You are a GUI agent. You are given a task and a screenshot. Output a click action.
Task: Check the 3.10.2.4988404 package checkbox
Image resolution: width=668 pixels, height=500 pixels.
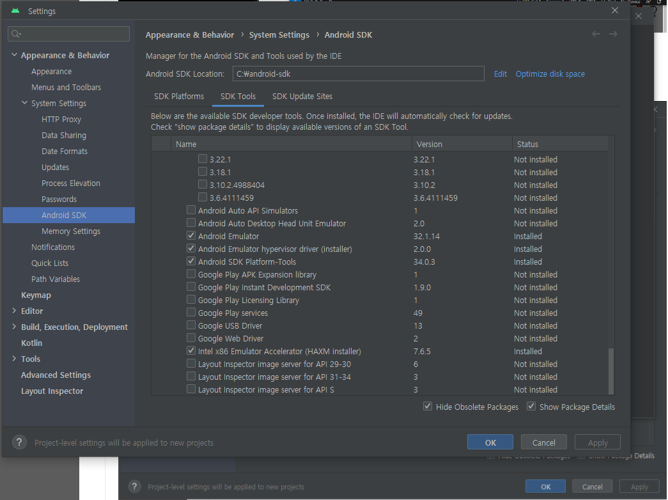203,185
